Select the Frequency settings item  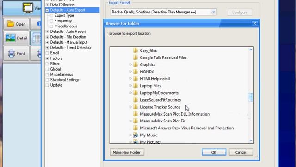(63, 21)
